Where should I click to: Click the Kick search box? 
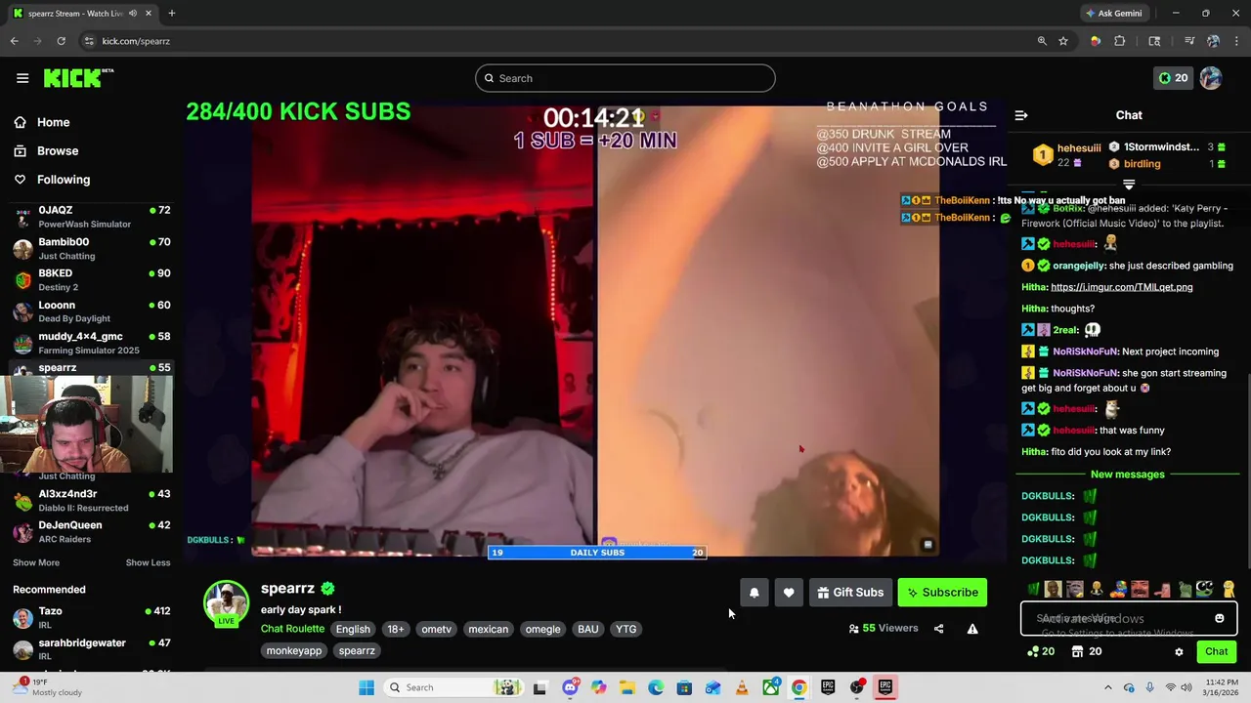pyautogui.click(x=625, y=78)
